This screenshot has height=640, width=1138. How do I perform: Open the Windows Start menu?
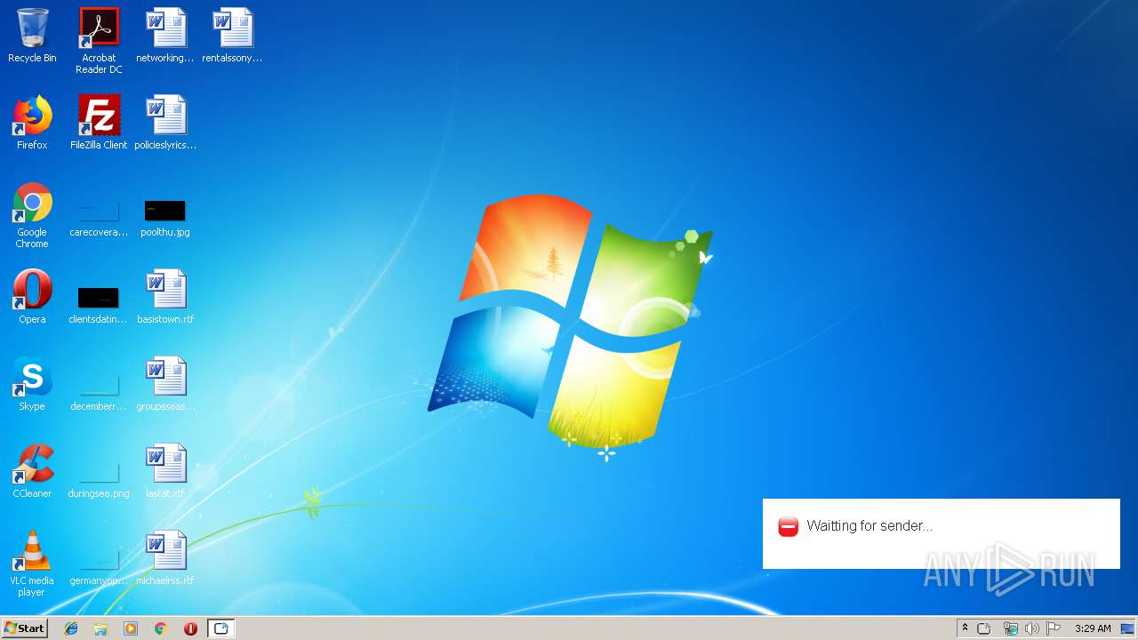pos(25,628)
